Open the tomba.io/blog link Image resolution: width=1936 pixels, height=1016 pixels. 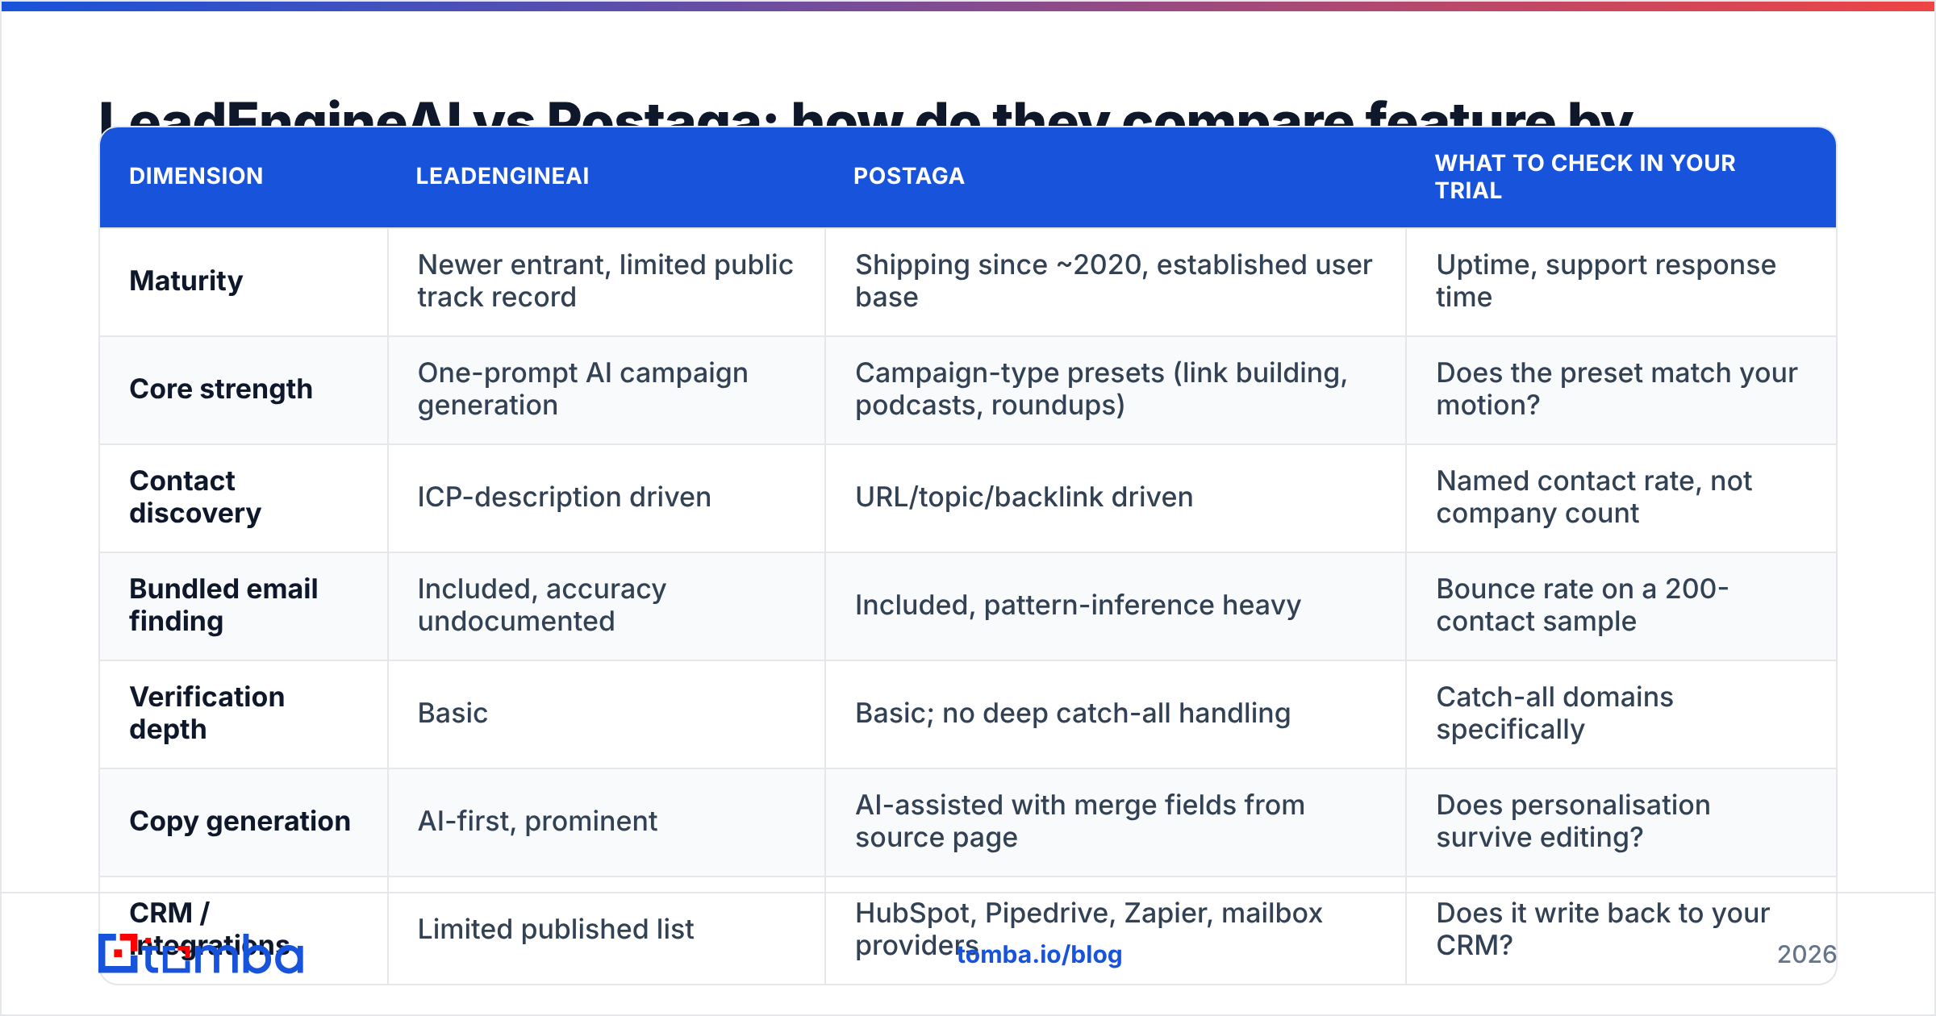(x=1040, y=955)
